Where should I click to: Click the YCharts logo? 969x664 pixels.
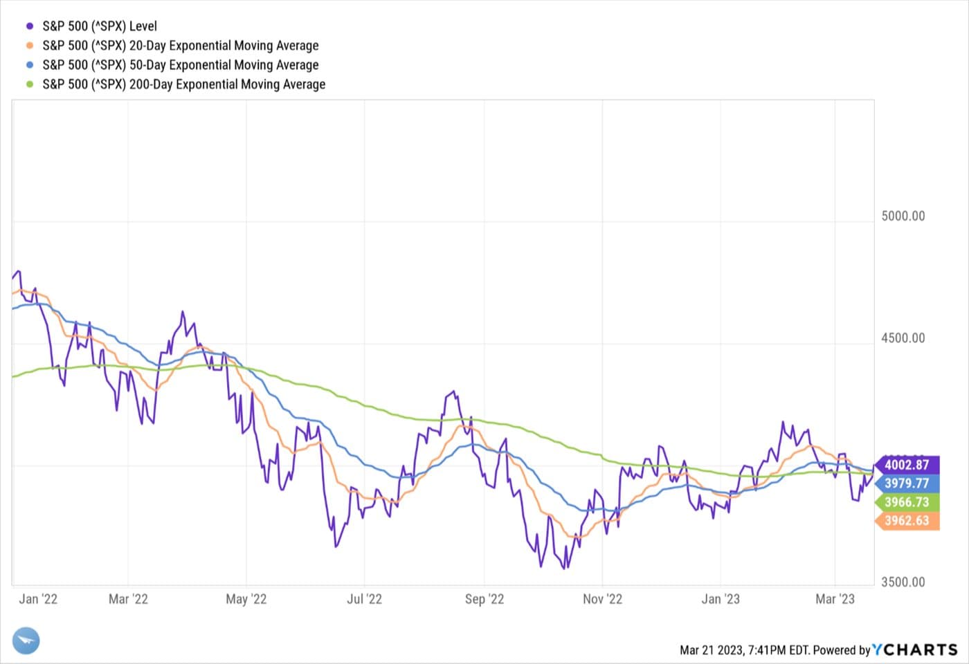click(x=915, y=649)
